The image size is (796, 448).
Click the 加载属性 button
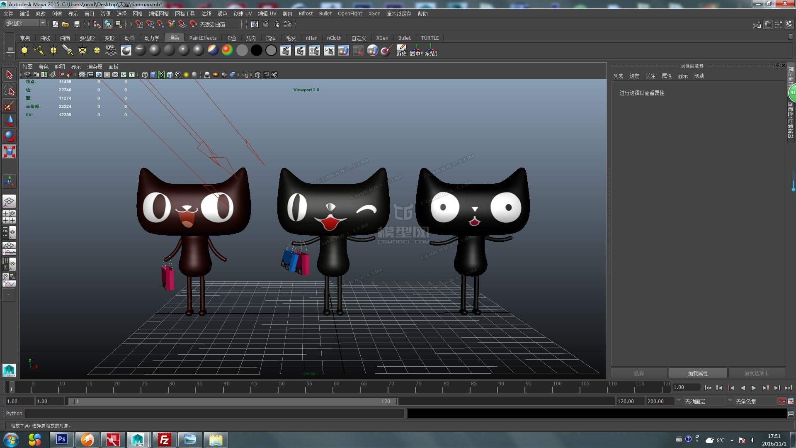pos(698,373)
